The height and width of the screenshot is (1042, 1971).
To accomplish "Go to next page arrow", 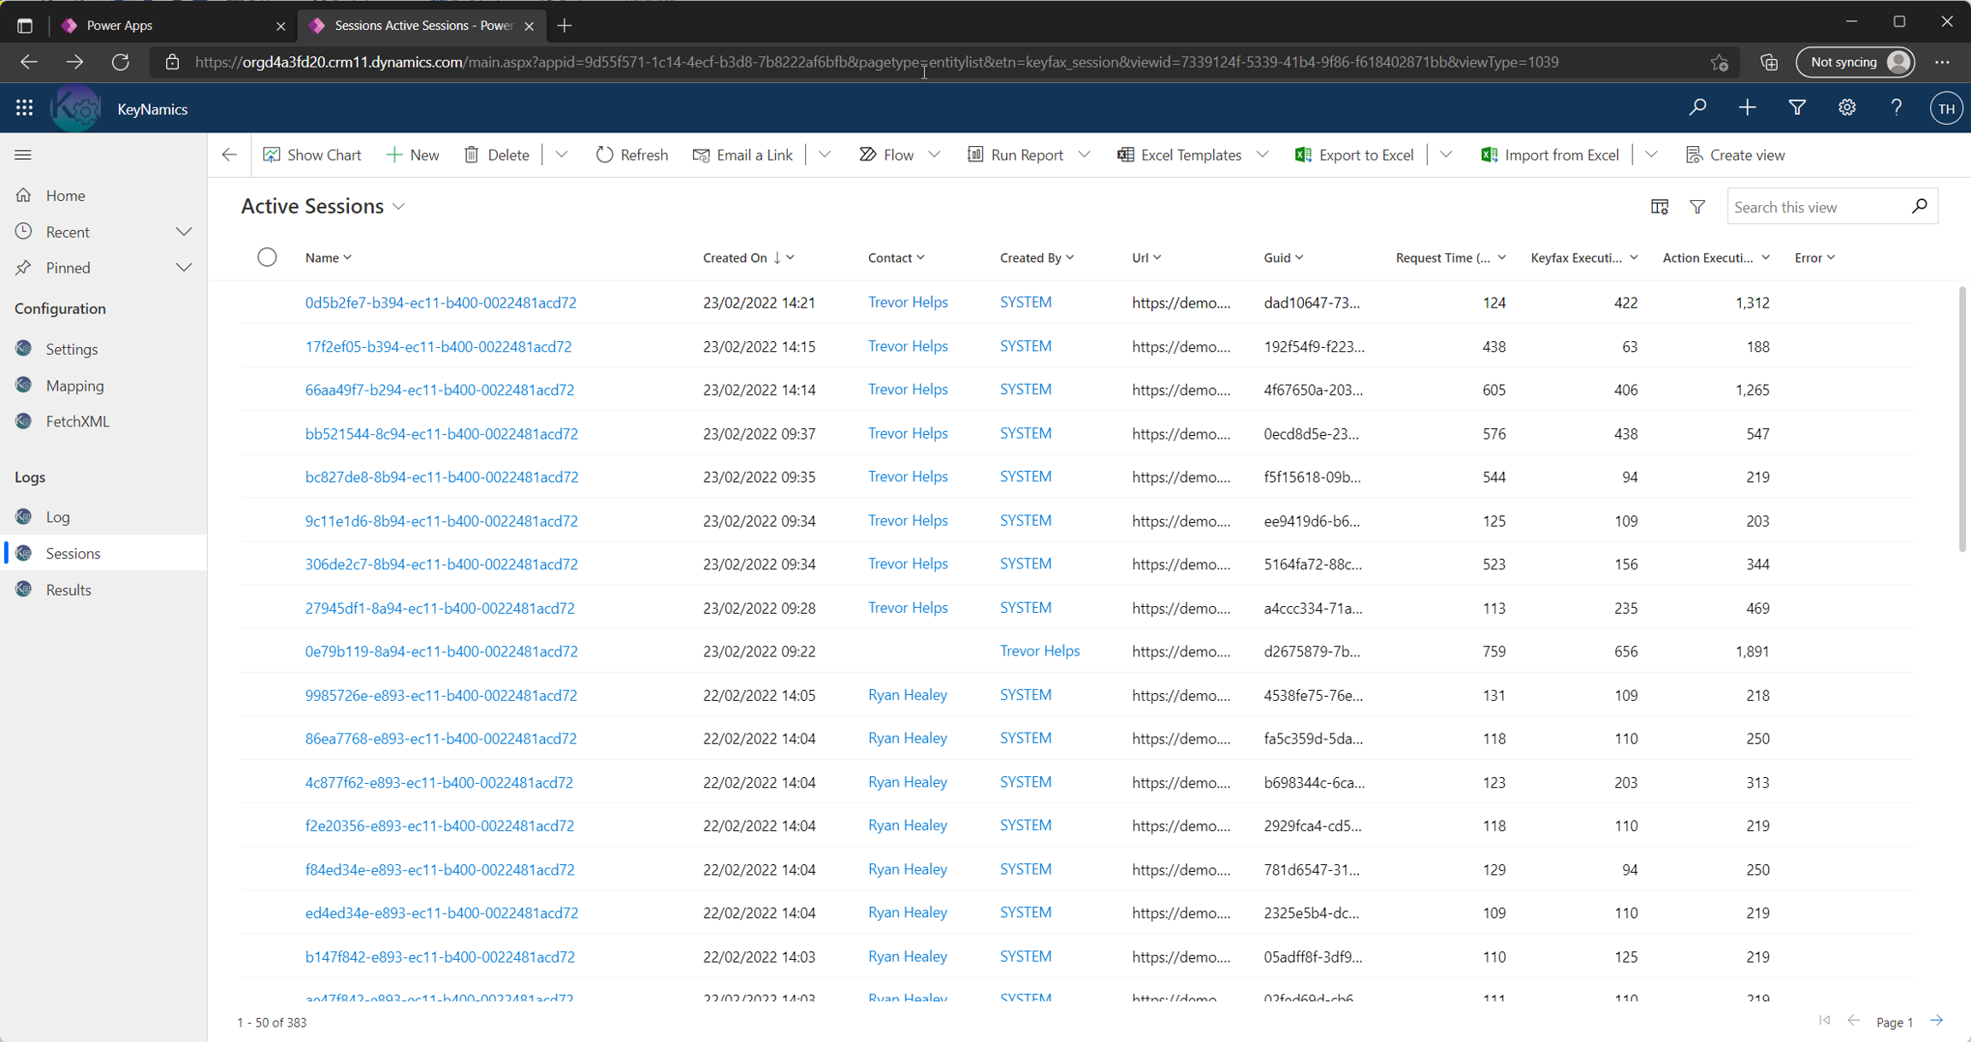I will pos(1937,1021).
